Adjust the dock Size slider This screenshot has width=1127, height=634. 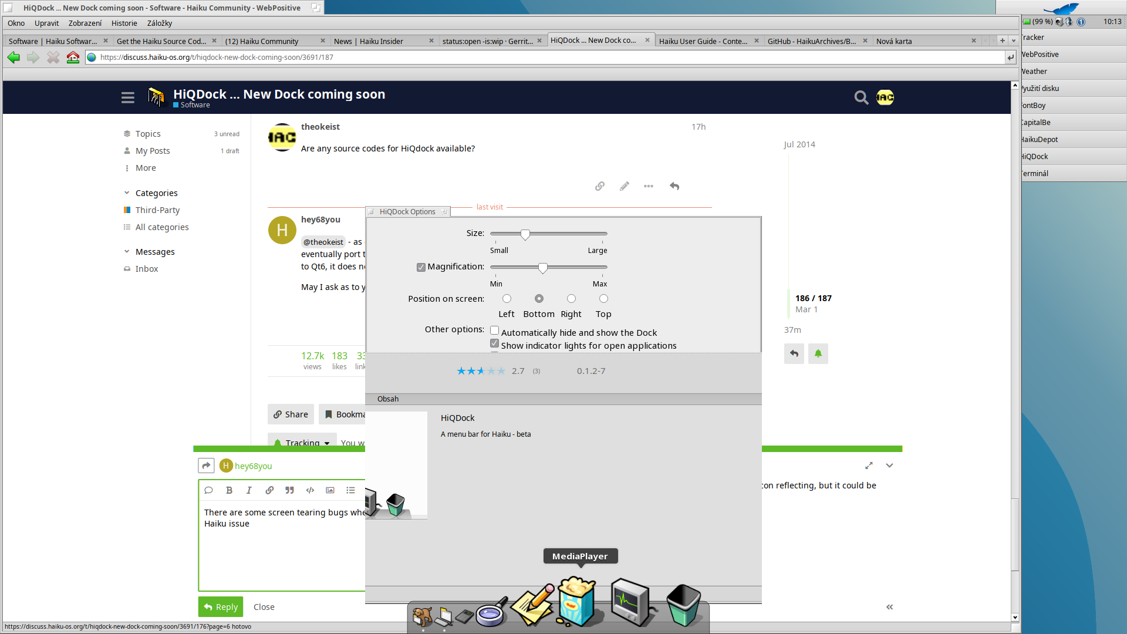[525, 234]
